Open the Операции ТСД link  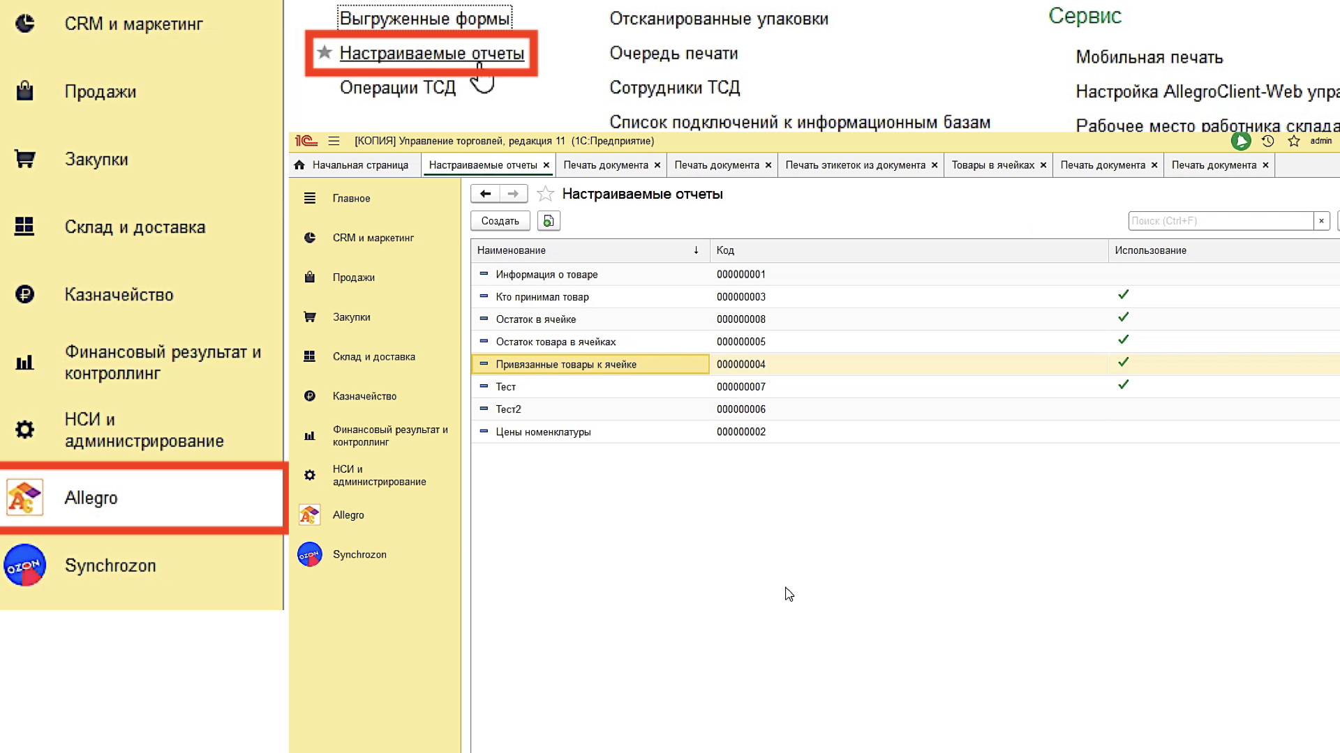[398, 88]
